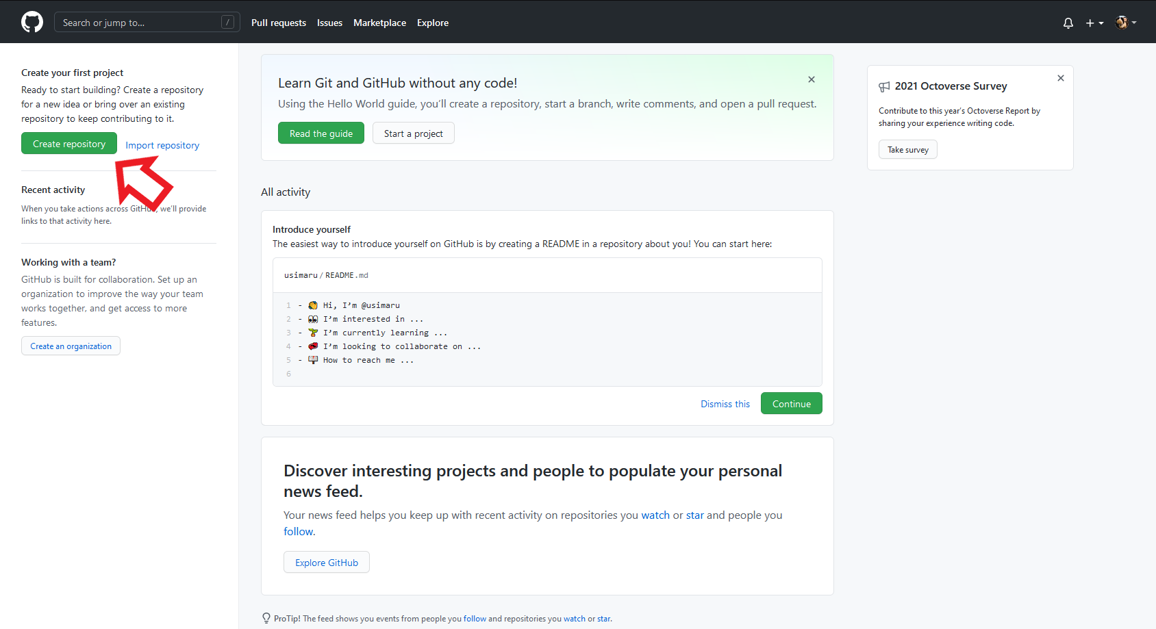Image resolution: width=1156 pixels, height=629 pixels.
Task: Click the light bulb ProTip icon
Action: pyautogui.click(x=266, y=618)
